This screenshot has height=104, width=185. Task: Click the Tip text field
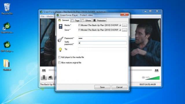click(102, 49)
